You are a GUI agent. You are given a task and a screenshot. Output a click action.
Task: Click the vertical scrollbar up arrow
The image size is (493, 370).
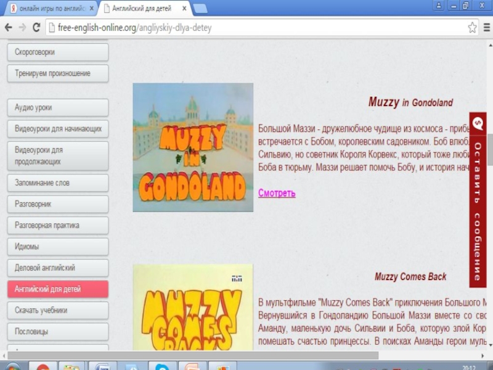tap(490, 46)
